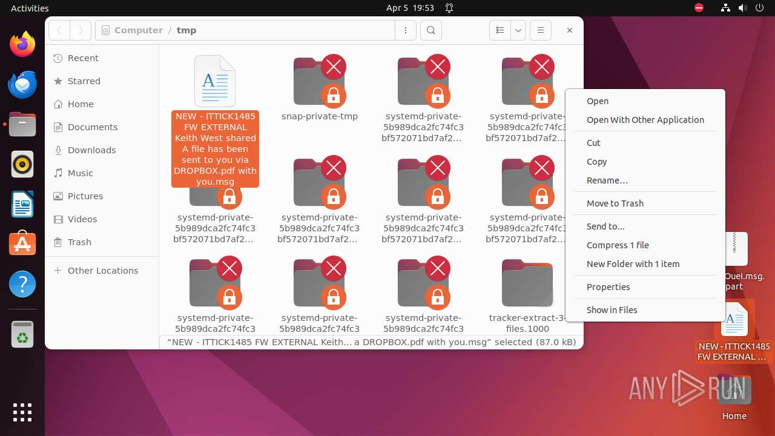Choose New Folder with 1 item

click(x=645, y=264)
